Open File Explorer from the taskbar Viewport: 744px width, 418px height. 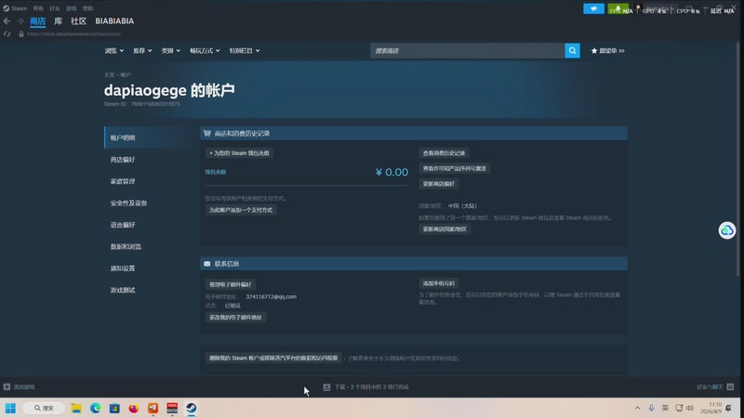click(x=76, y=408)
